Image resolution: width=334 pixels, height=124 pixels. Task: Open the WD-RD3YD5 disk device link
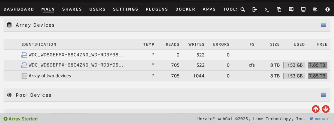coord(76,65)
